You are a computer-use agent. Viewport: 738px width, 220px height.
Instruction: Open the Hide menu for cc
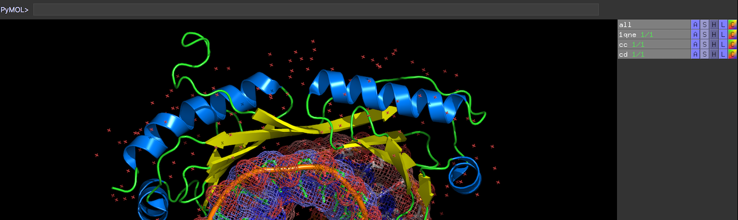(714, 44)
